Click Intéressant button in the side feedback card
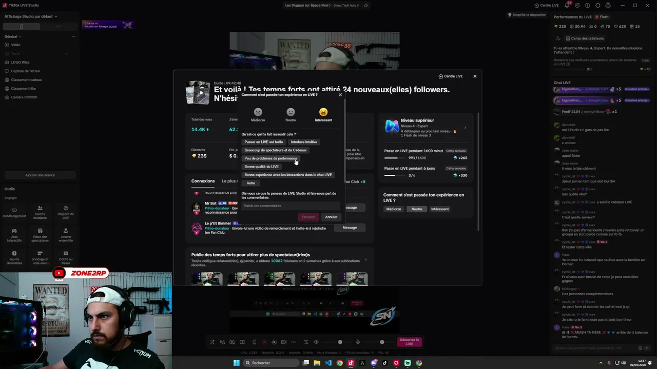 pos(440,209)
